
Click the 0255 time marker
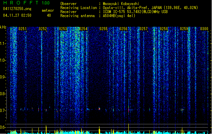pyautogui.click(x=103, y=29)
